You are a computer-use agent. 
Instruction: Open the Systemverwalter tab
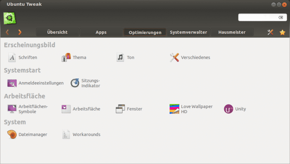(x=188, y=32)
